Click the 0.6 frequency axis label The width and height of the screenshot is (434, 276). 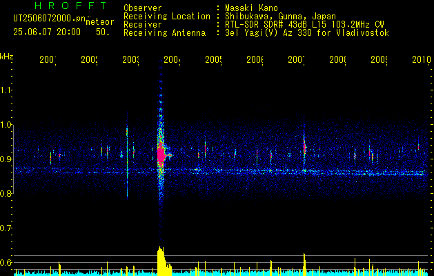[x=6, y=262]
